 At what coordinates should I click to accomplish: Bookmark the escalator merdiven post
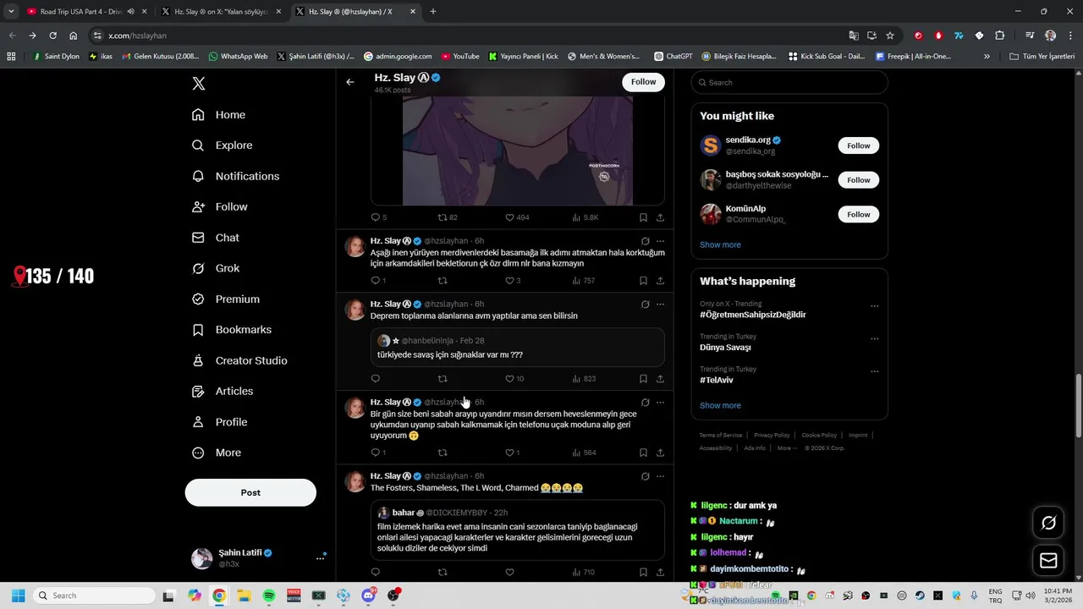click(643, 281)
